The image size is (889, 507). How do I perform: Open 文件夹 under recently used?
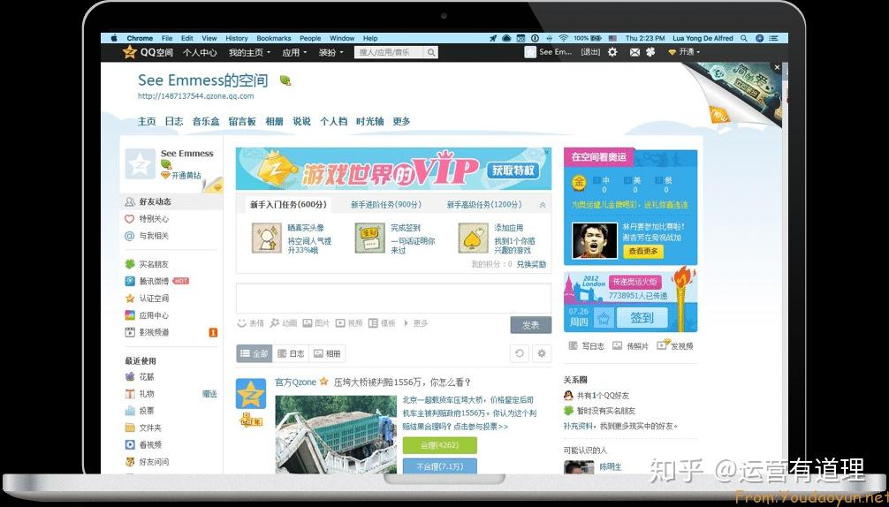tap(143, 428)
